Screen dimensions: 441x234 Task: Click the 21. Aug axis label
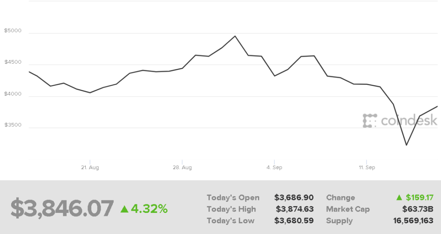90,167
